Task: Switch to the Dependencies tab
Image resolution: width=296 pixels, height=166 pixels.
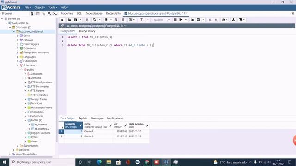Action: [x=94, y=13]
